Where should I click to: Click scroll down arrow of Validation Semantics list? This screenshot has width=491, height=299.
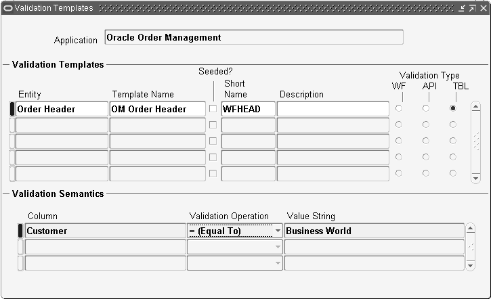[470, 266]
